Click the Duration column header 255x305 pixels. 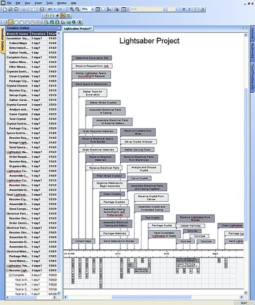[x=38, y=34]
